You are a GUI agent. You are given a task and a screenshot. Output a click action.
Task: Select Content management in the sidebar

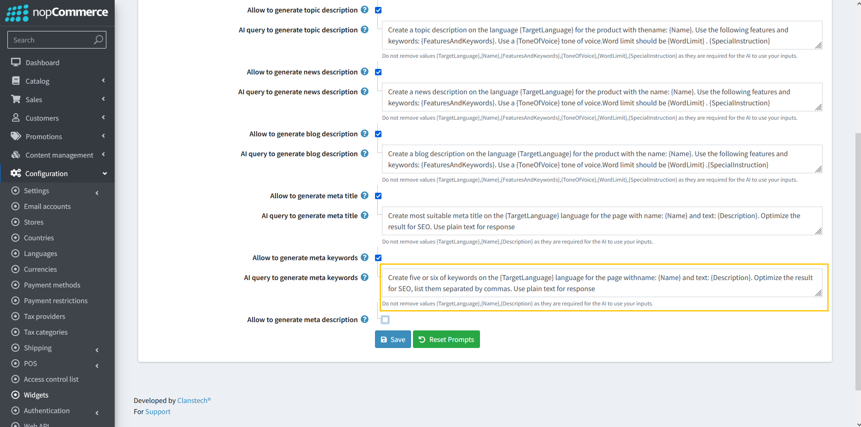(x=59, y=155)
